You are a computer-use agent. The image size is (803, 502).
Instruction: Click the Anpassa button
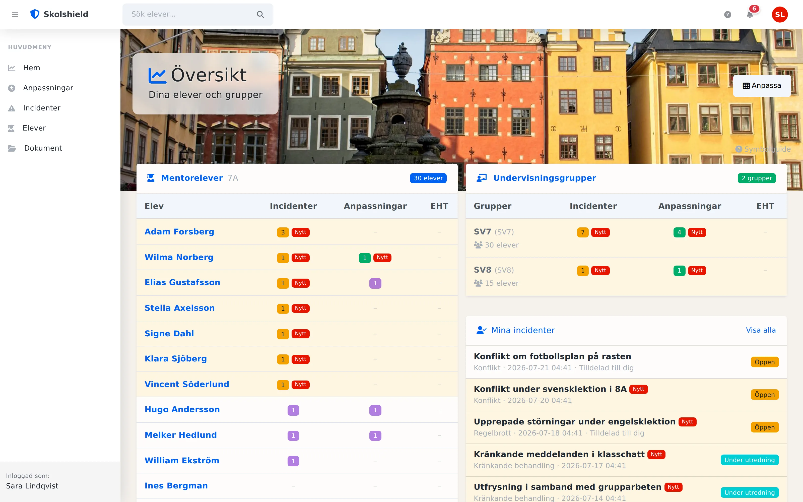(762, 86)
